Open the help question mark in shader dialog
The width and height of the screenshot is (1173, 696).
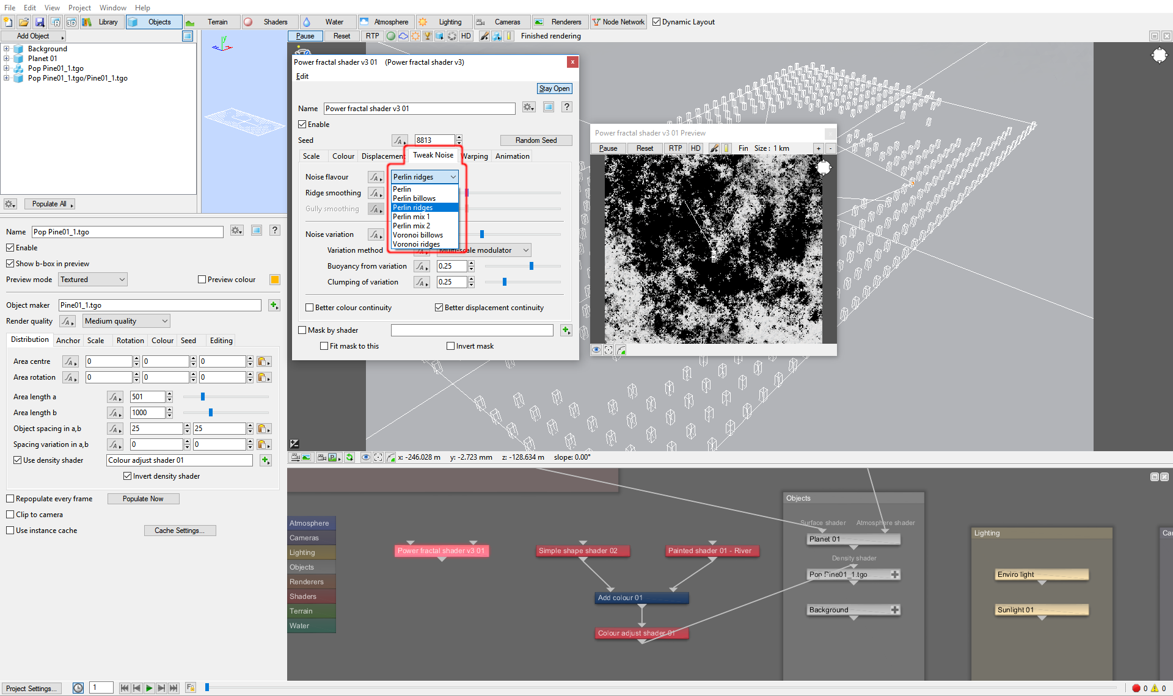(567, 107)
